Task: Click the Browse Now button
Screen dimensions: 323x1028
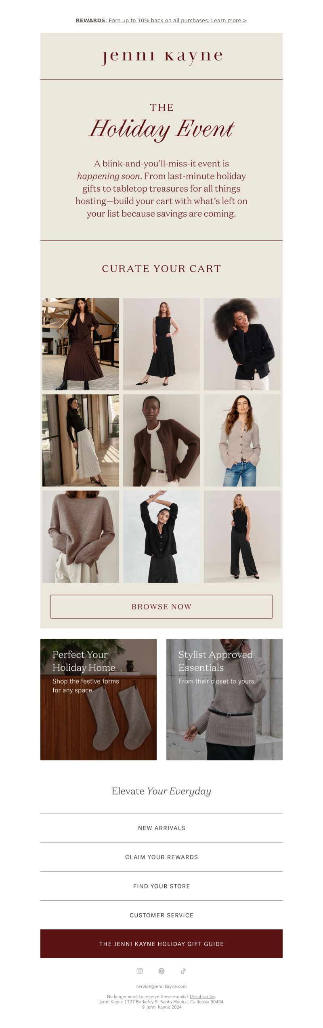Action: [x=161, y=606]
